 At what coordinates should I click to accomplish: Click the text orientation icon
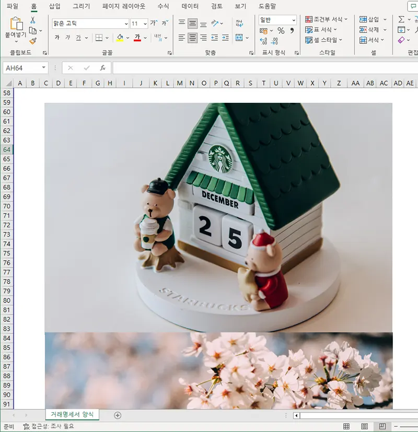coord(215,23)
